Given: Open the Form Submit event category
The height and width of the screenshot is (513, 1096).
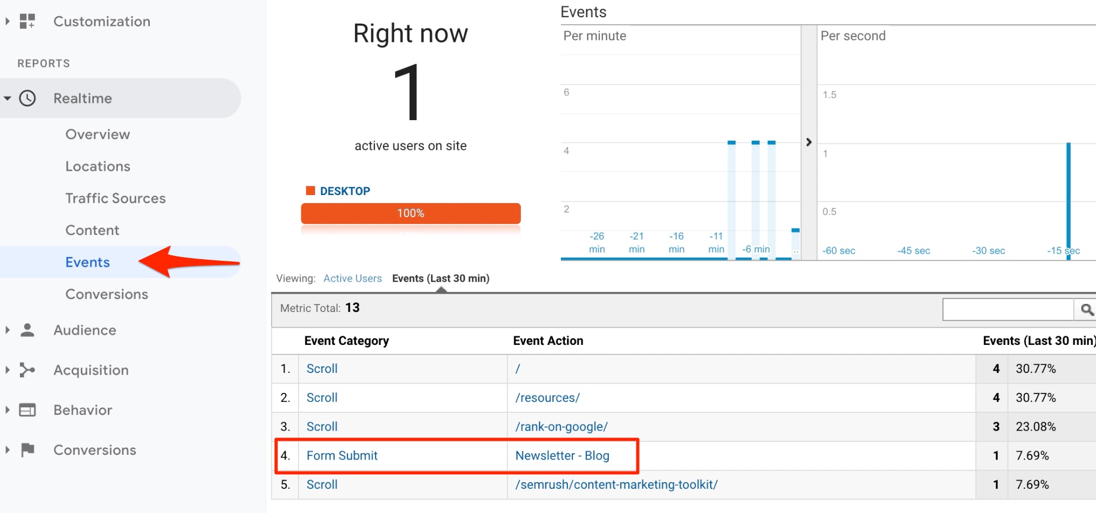Looking at the screenshot, I should pyautogui.click(x=342, y=455).
